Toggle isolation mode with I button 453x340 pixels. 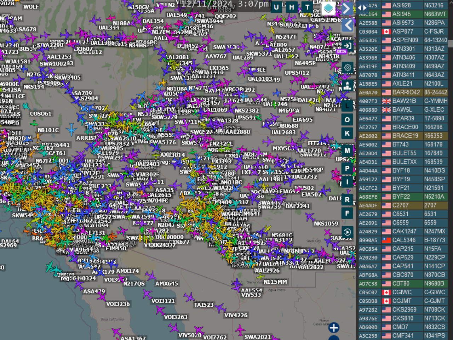pos(347,182)
